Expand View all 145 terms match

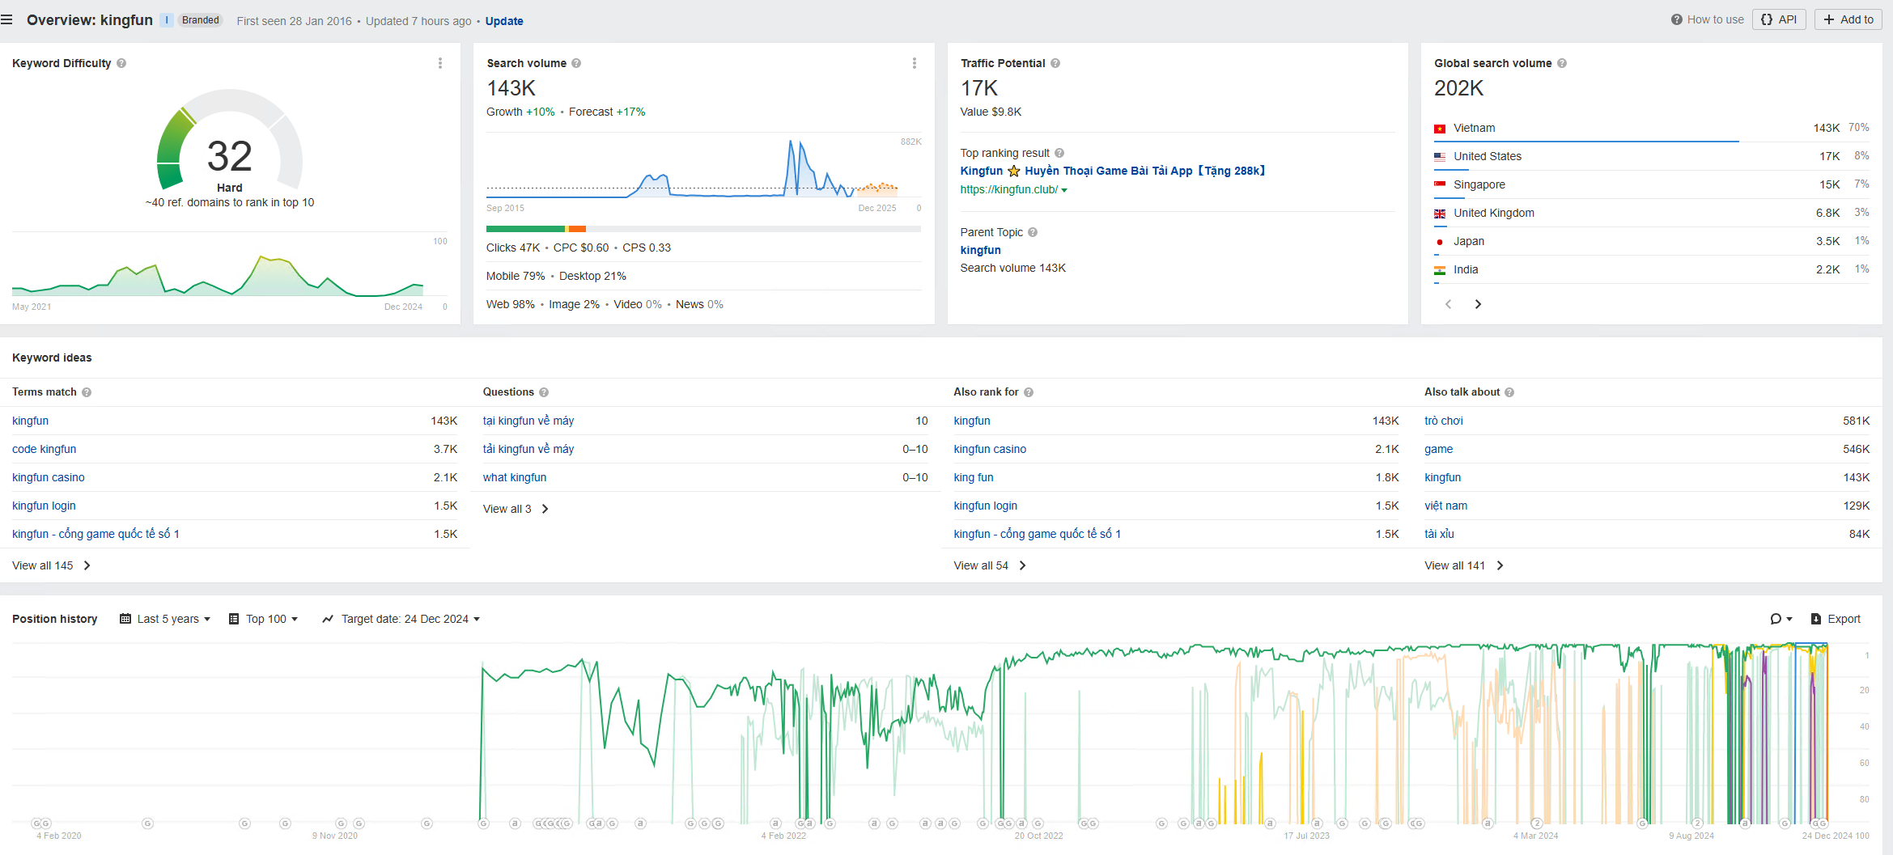(x=51, y=565)
